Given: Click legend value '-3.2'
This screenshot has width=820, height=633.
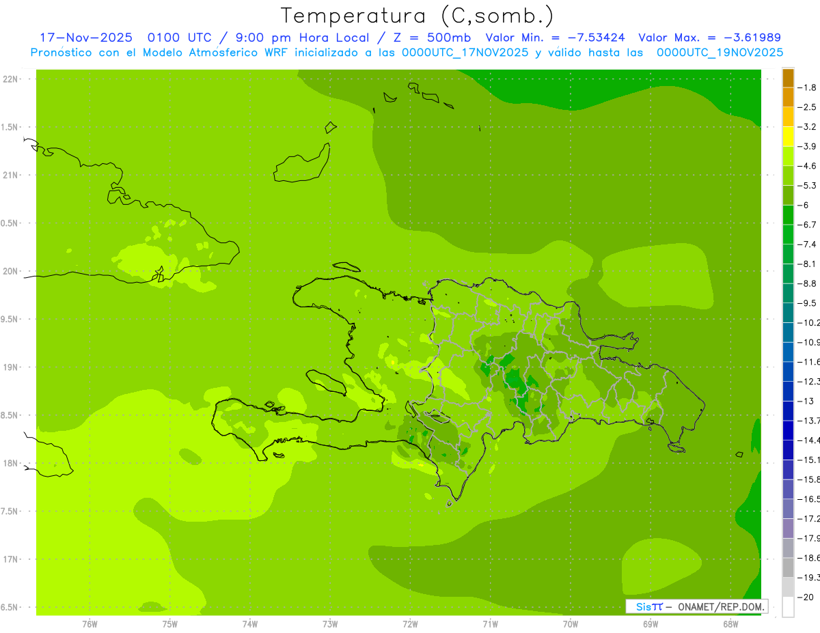Looking at the screenshot, I should tap(808, 127).
